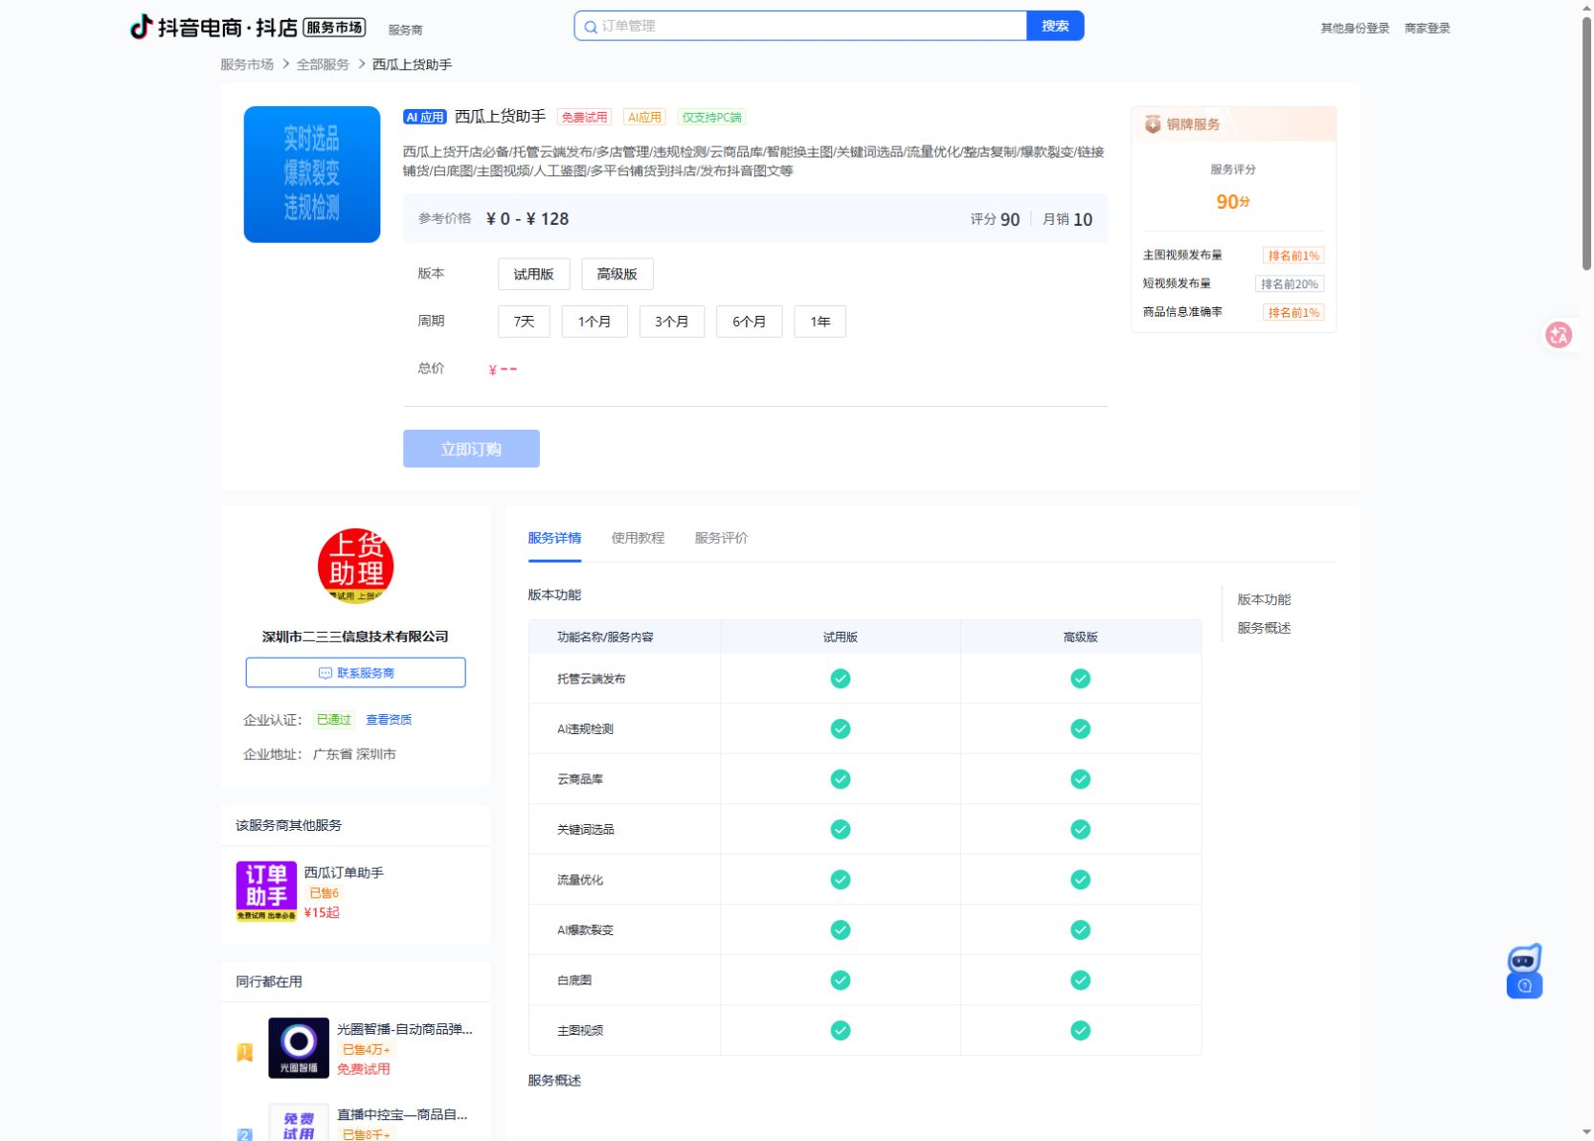1594x1141 pixels.
Task: Choose the 7天 period option
Action: (524, 322)
